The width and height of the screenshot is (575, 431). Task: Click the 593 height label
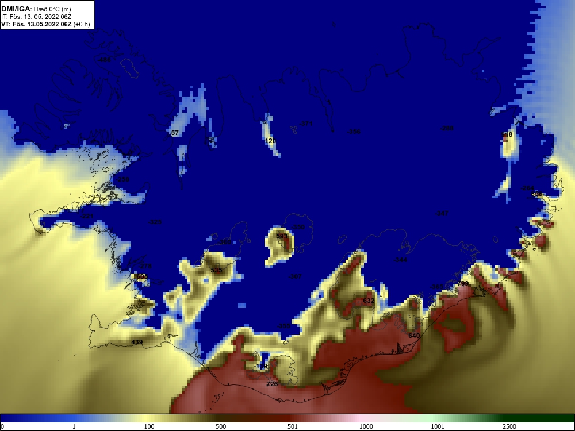coord(282,236)
